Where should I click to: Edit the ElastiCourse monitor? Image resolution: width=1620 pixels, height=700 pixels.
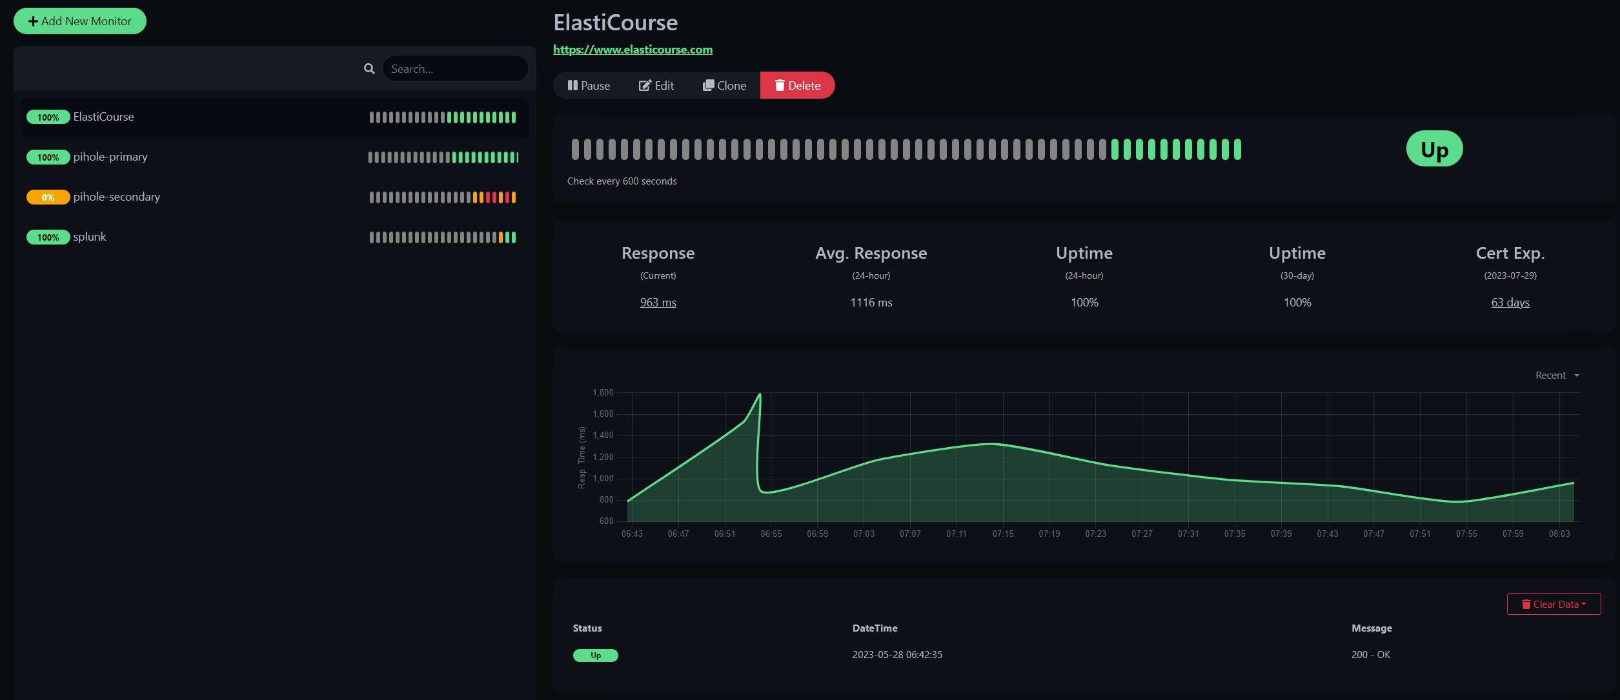click(x=656, y=85)
